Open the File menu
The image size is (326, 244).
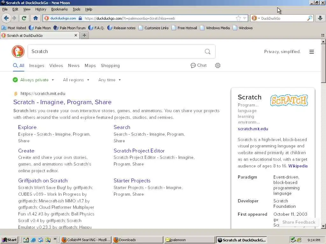coord(5,9)
